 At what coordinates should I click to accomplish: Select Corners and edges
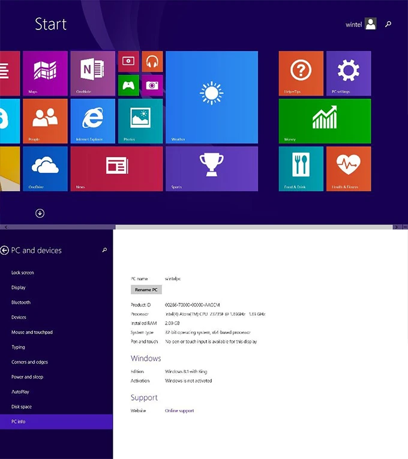[x=56, y=362]
